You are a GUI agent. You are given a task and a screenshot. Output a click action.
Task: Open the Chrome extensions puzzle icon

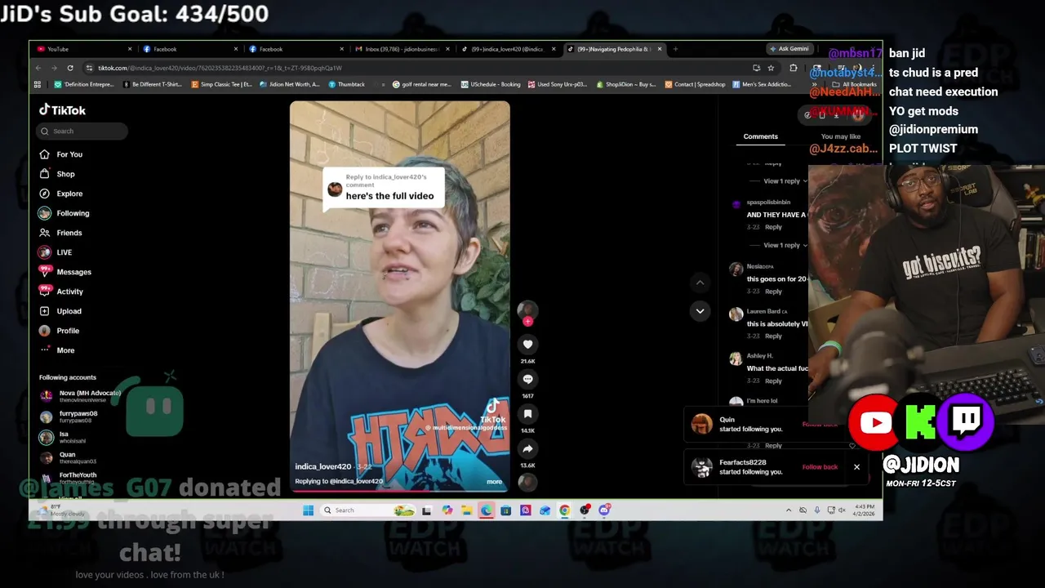pyautogui.click(x=793, y=68)
